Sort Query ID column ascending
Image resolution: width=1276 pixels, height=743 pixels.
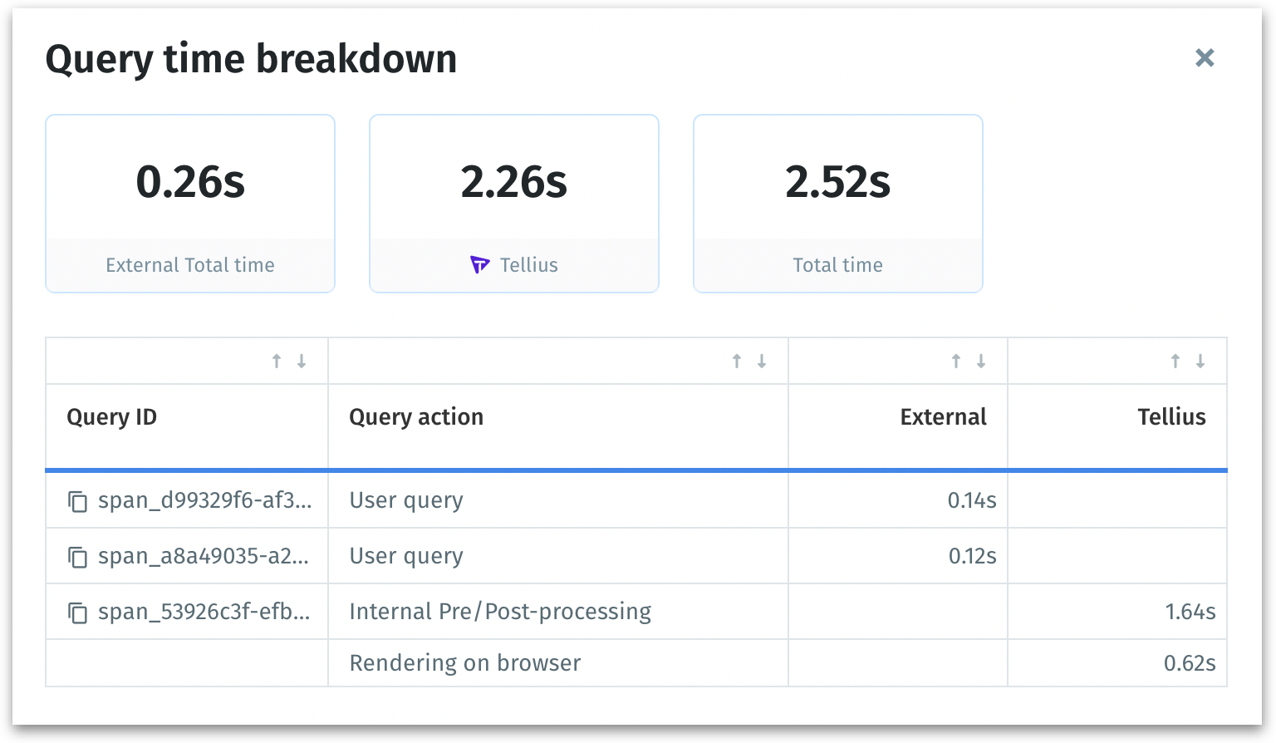(277, 361)
